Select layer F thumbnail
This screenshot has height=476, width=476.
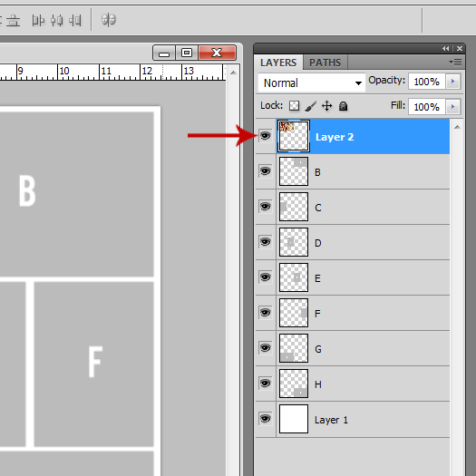pos(294,313)
